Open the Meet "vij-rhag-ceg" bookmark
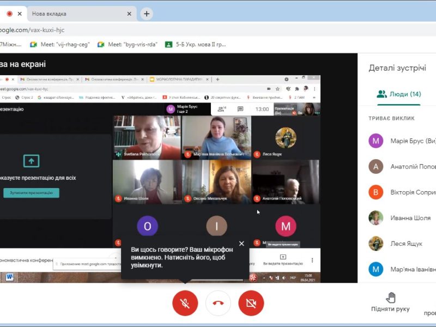Image resolution: width=436 pixels, height=327 pixels. (62, 44)
